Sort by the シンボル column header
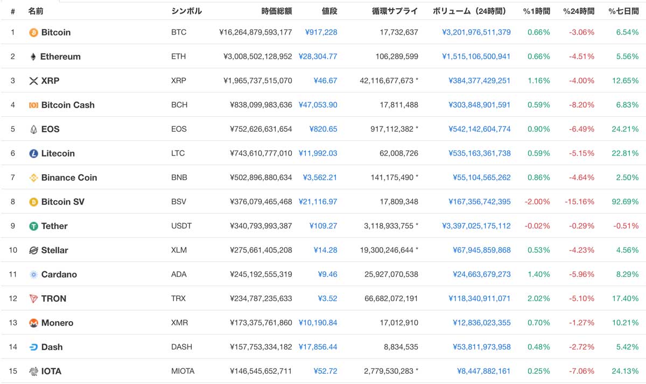646x384 pixels. (x=186, y=11)
